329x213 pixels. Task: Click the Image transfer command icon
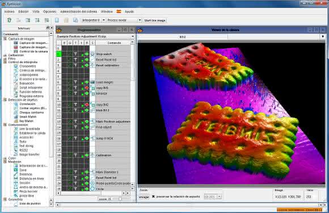[16, 154]
